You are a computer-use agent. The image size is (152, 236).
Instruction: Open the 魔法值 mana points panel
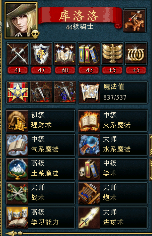point(113,92)
